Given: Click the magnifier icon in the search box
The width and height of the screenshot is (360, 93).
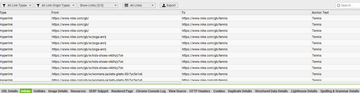Looking at the screenshot, I should pos(339,5).
